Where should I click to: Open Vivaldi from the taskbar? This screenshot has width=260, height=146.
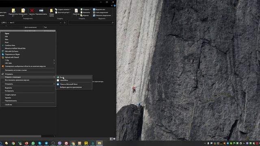point(66,143)
